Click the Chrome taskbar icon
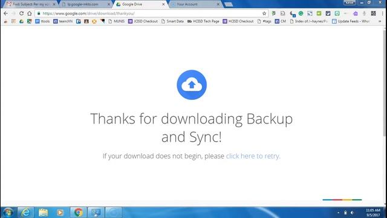Viewport: 387px width, 218px height. coord(78,213)
